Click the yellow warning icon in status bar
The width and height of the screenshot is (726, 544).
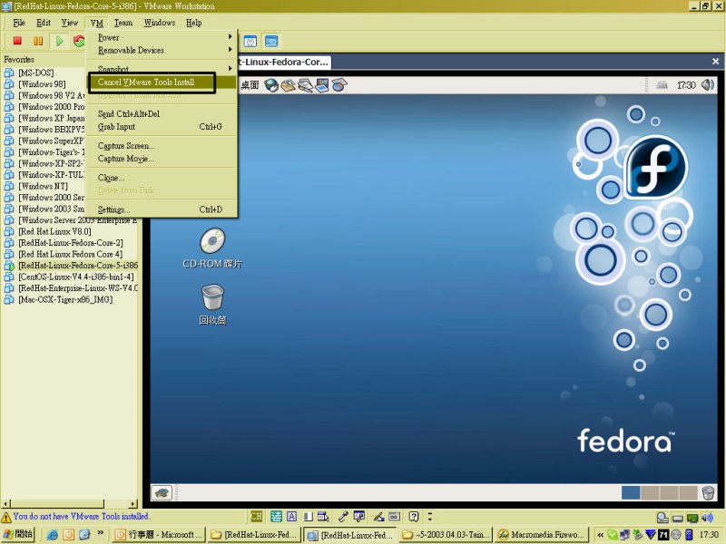pos(6,517)
